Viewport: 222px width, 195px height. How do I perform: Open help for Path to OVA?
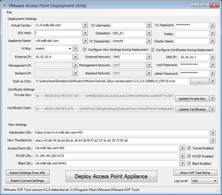pyautogui.click(x=212, y=81)
